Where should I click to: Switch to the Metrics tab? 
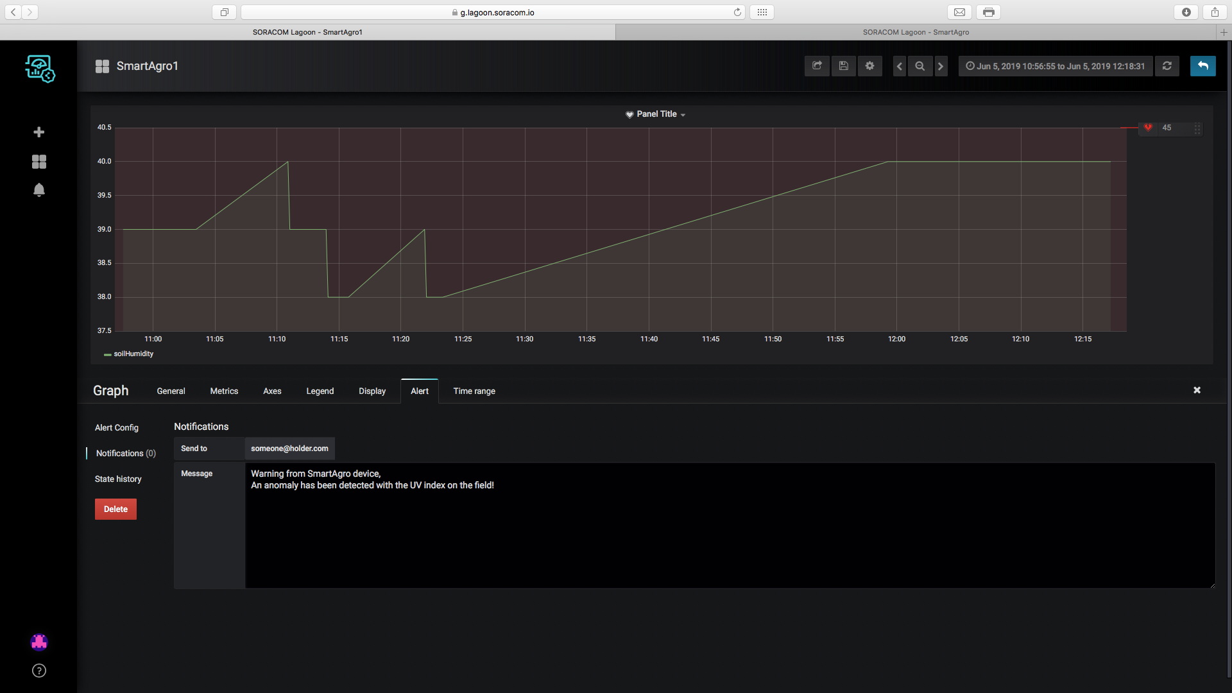coord(224,391)
